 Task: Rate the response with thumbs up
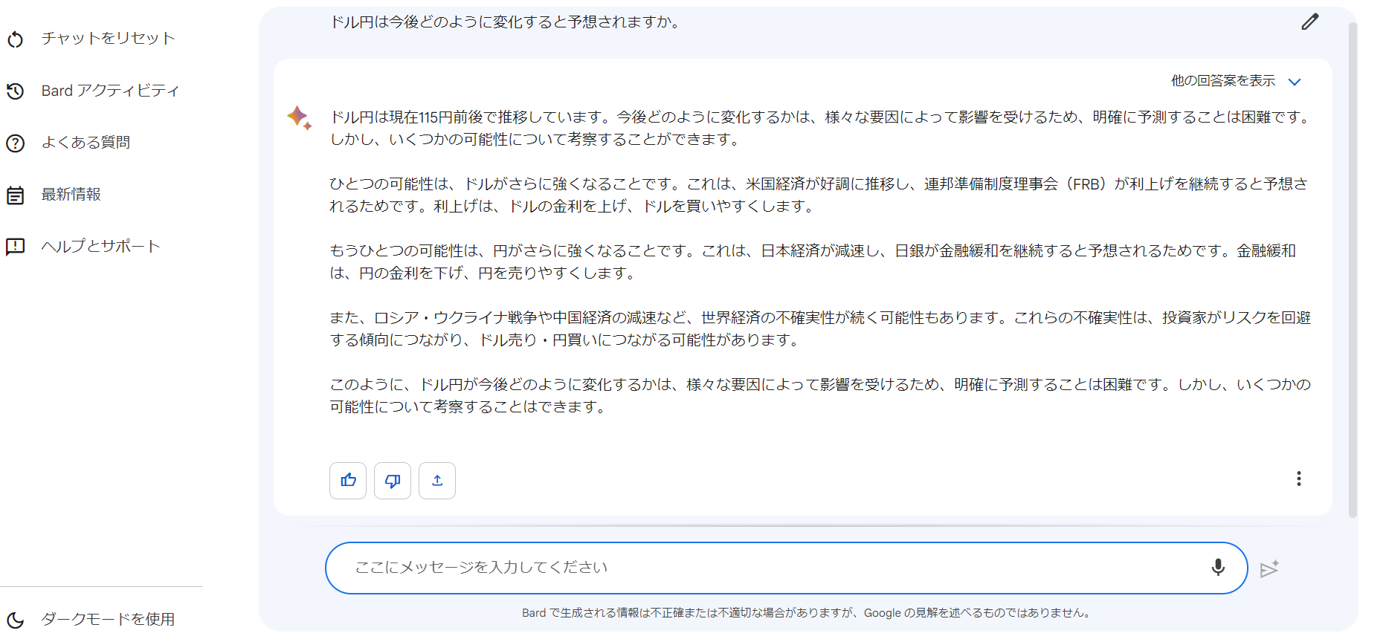(x=348, y=481)
